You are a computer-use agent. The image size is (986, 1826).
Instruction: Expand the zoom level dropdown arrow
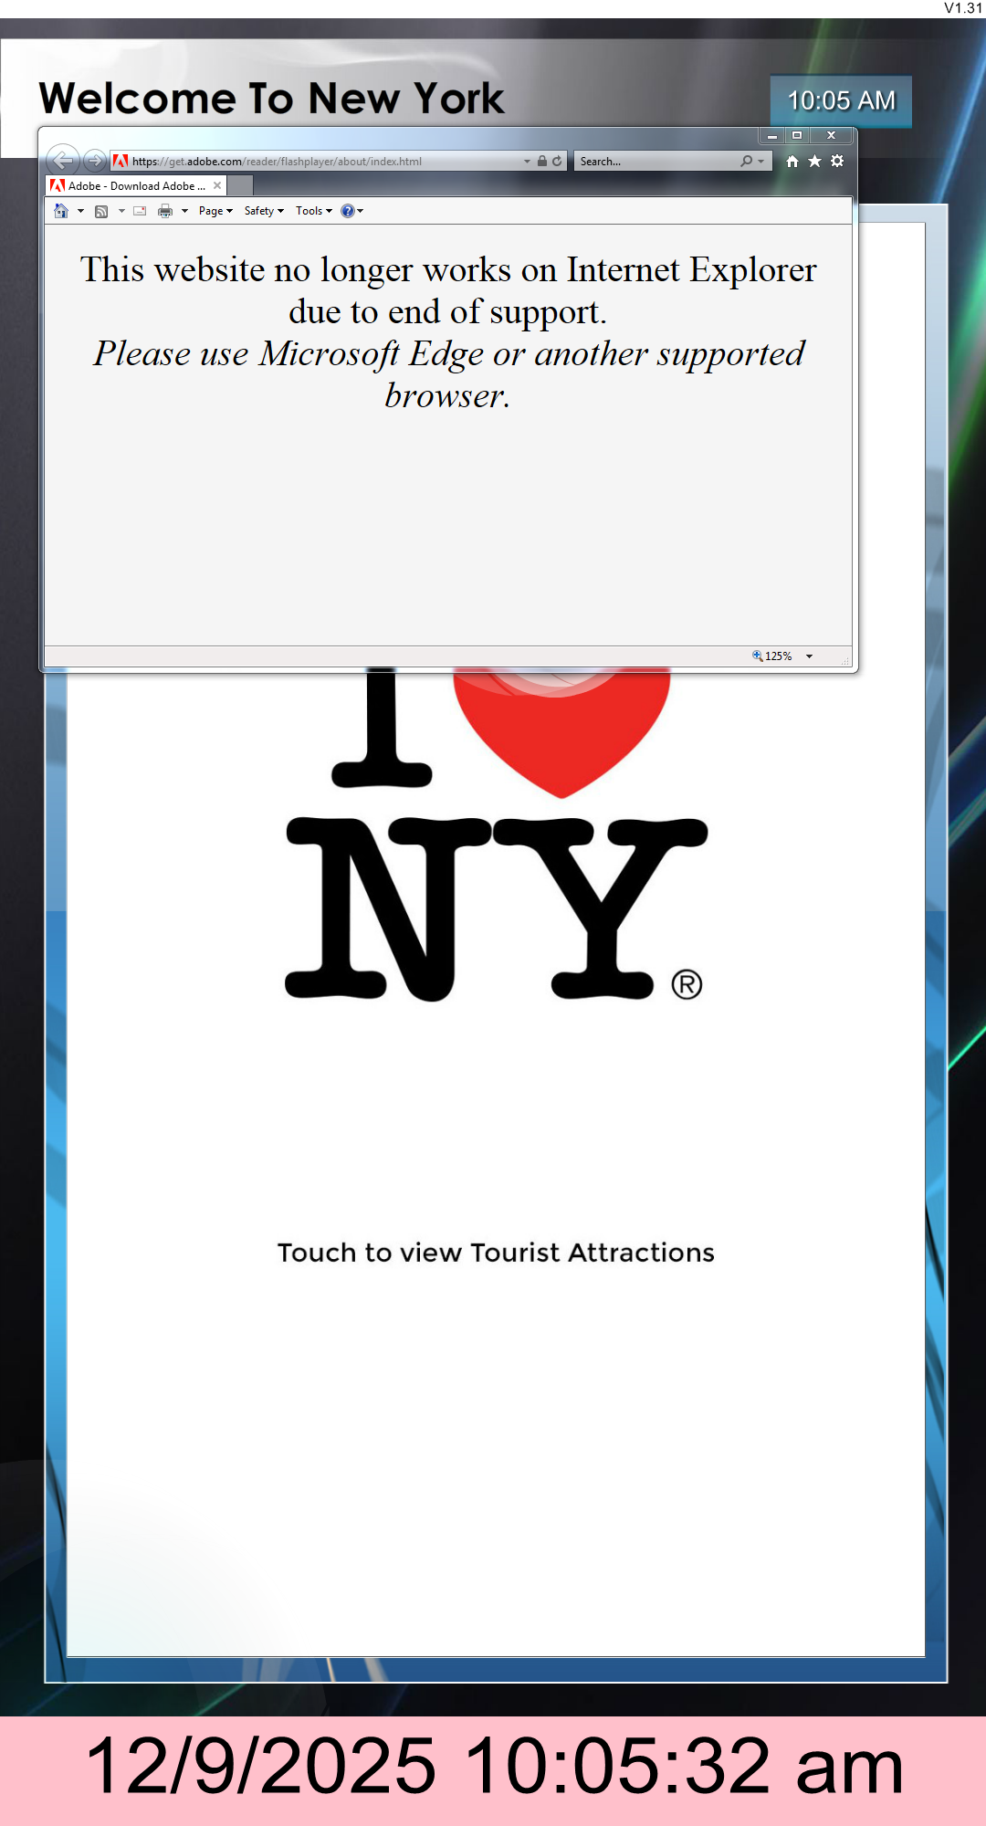(x=809, y=656)
